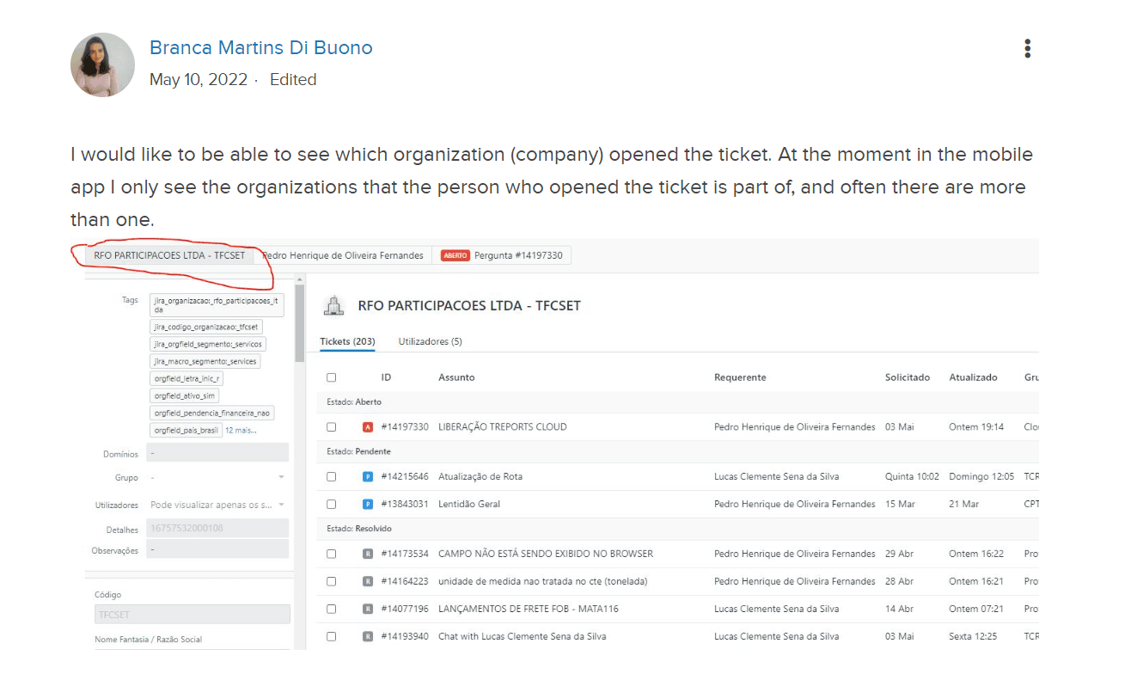Click the organization building icon
The height and width of the screenshot is (674, 1137).
tap(333, 305)
